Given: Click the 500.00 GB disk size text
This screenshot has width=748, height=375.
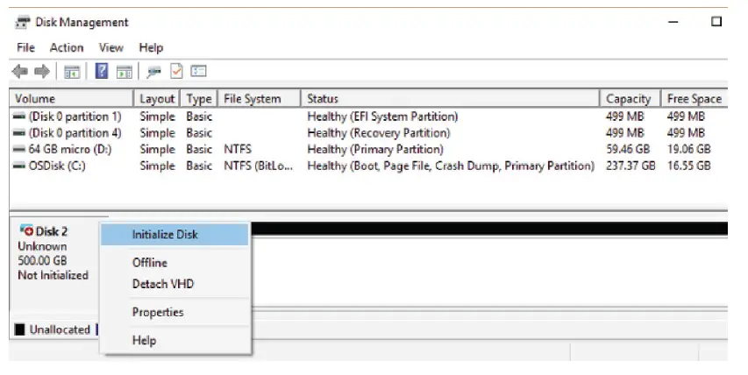Looking at the screenshot, I should (42, 260).
